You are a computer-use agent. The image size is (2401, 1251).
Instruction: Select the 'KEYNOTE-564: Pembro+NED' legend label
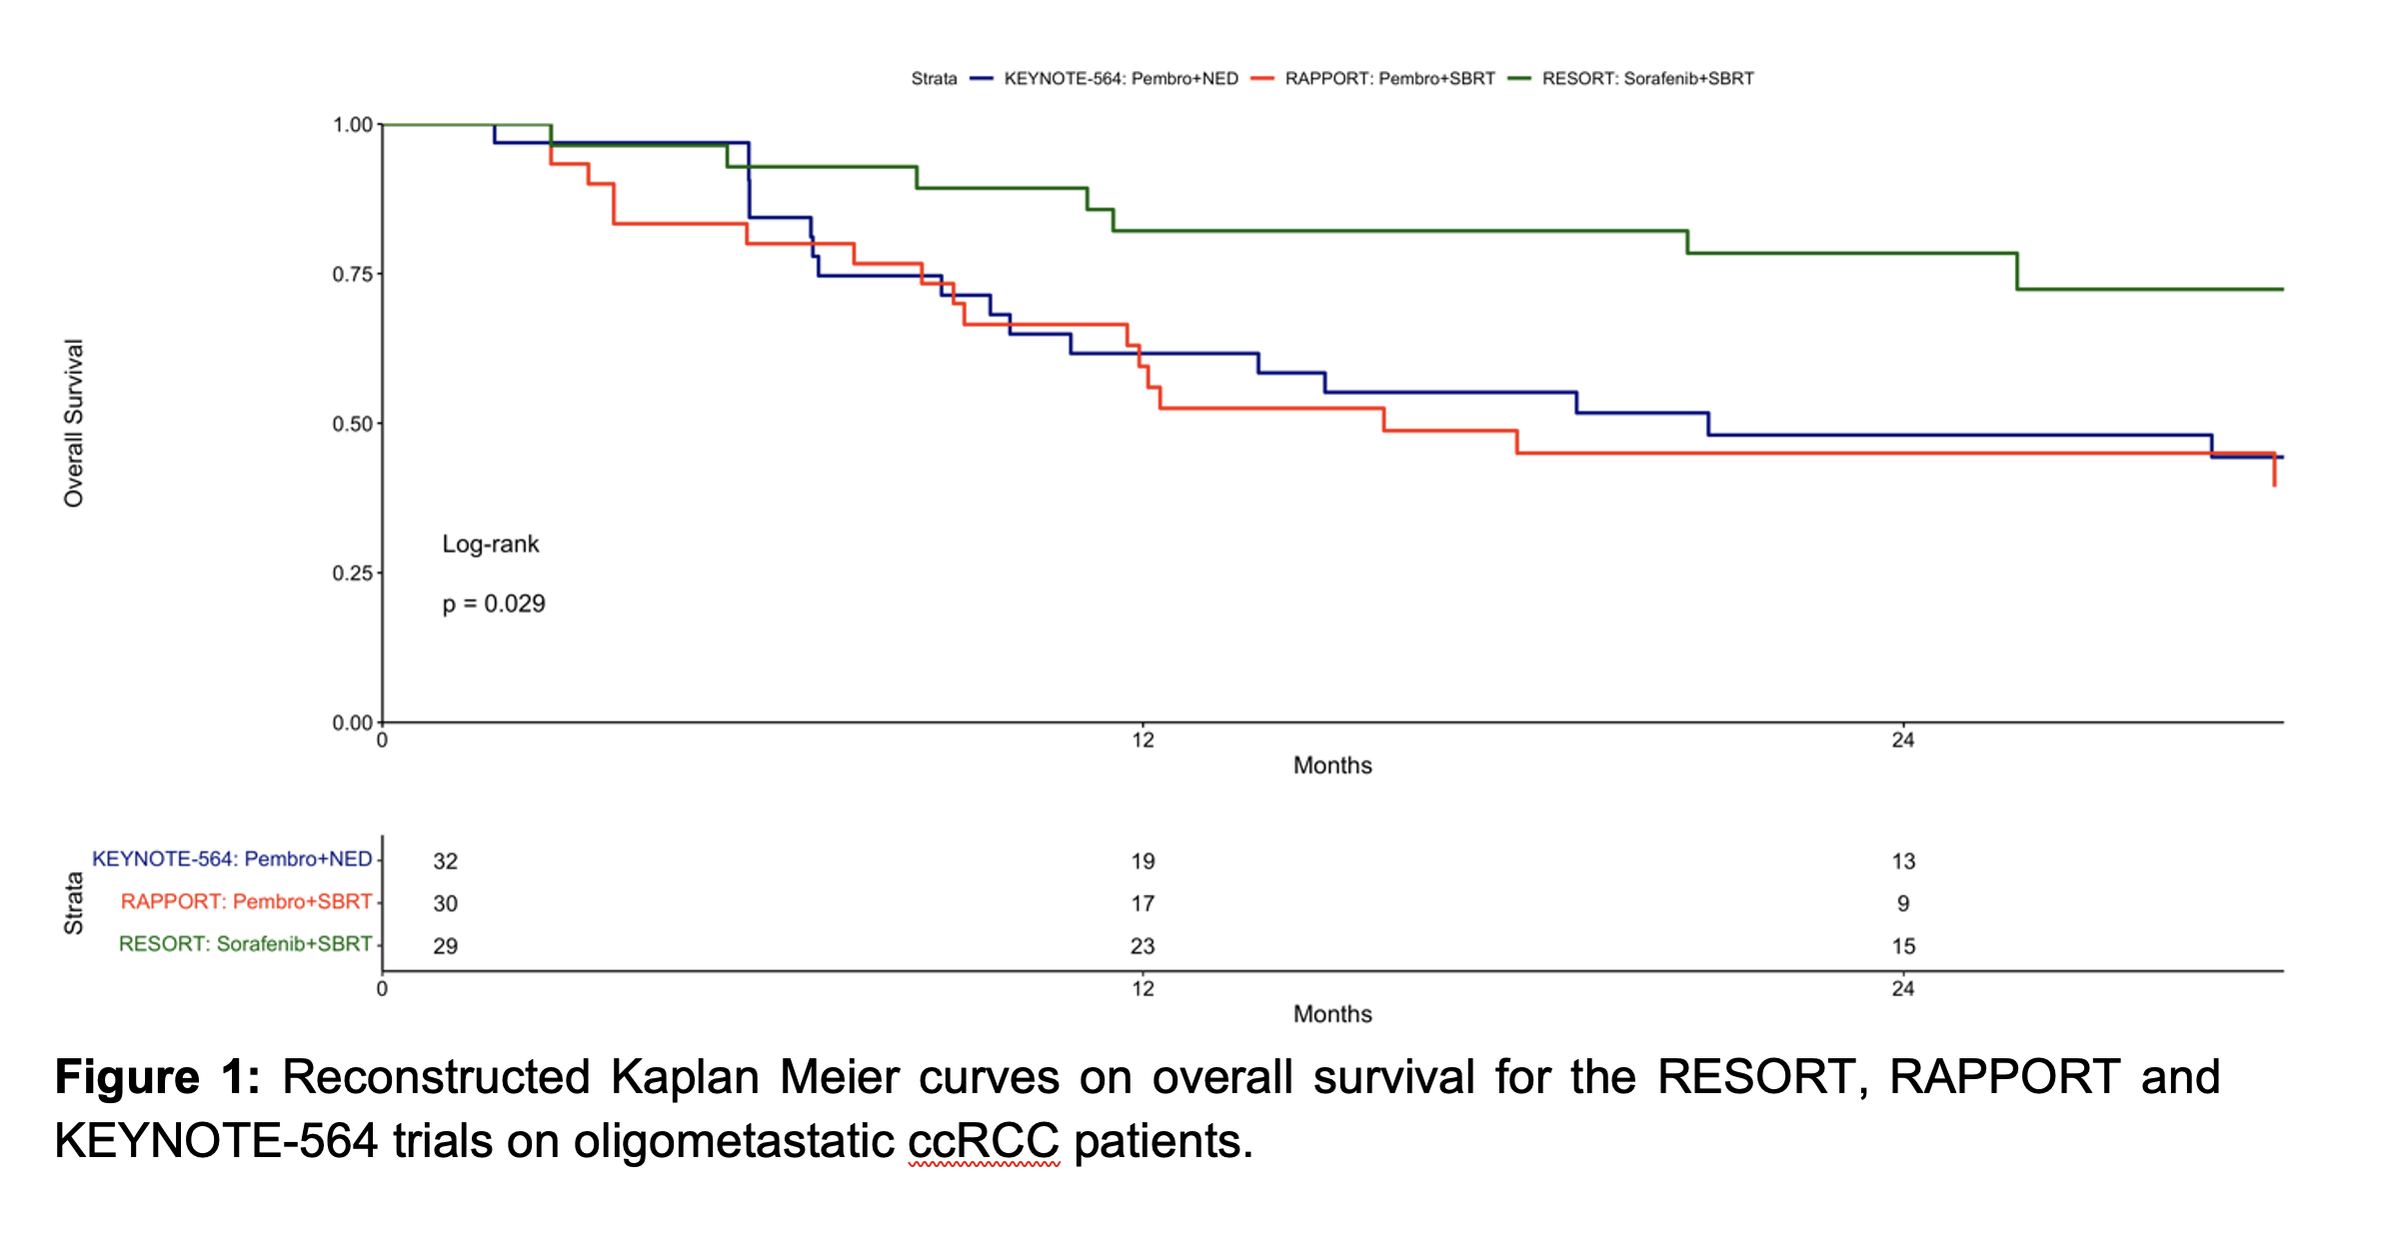pos(1121,79)
